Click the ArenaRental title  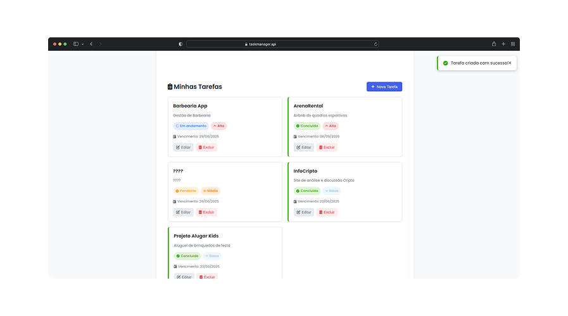tap(308, 106)
